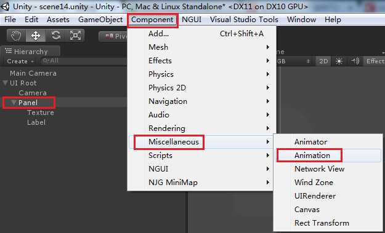Expand the NGUI component submenu
385x233 pixels.
point(201,169)
